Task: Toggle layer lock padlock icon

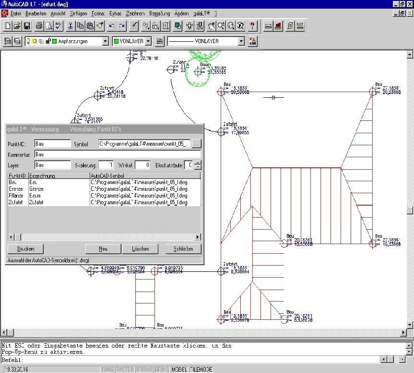Action: tap(48, 41)
